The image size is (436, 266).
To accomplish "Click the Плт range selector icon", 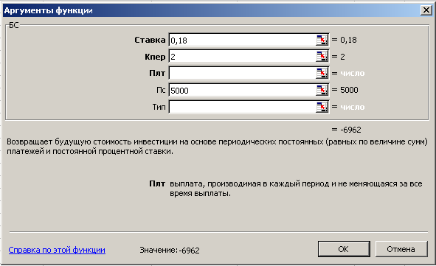I will (322, 73).
